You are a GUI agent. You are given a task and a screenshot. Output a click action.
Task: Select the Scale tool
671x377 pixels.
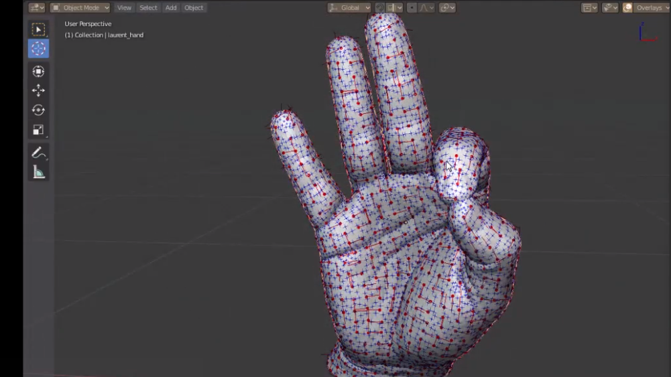(38, 130)
